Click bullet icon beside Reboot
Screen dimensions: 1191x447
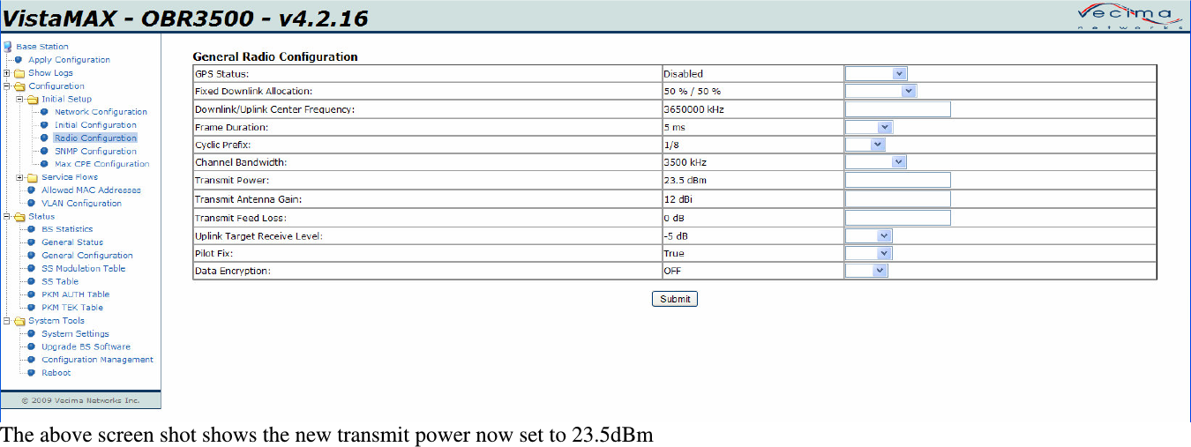coord(33,373)
